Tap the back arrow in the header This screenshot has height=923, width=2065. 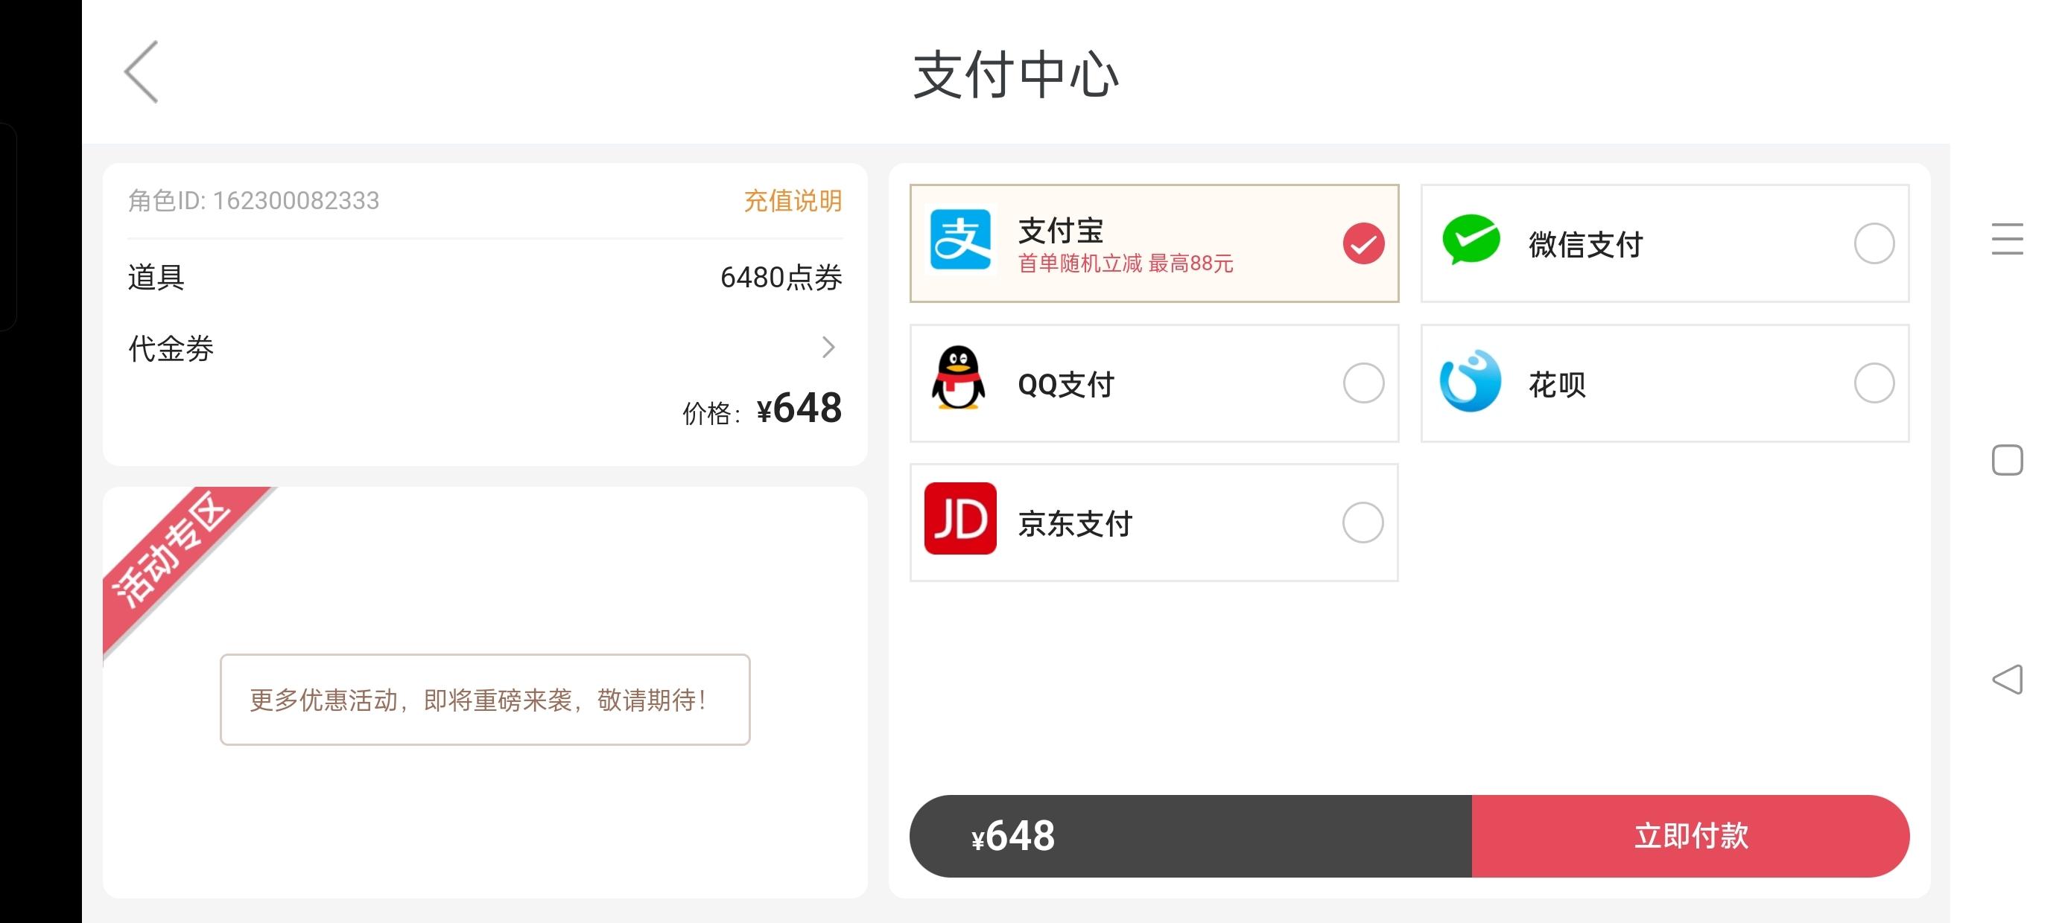point(142,72)
